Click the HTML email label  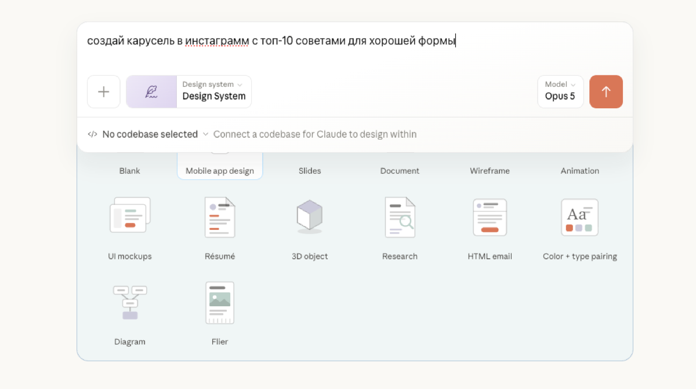pos(490,256)
